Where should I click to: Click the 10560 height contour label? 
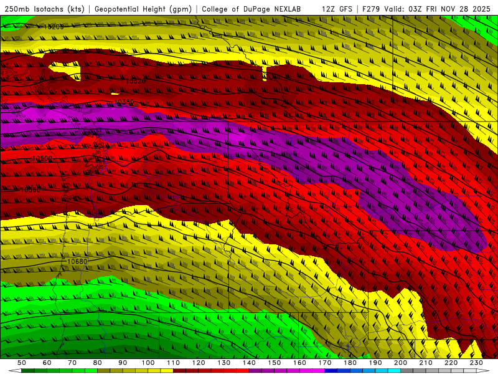point(31,190)
